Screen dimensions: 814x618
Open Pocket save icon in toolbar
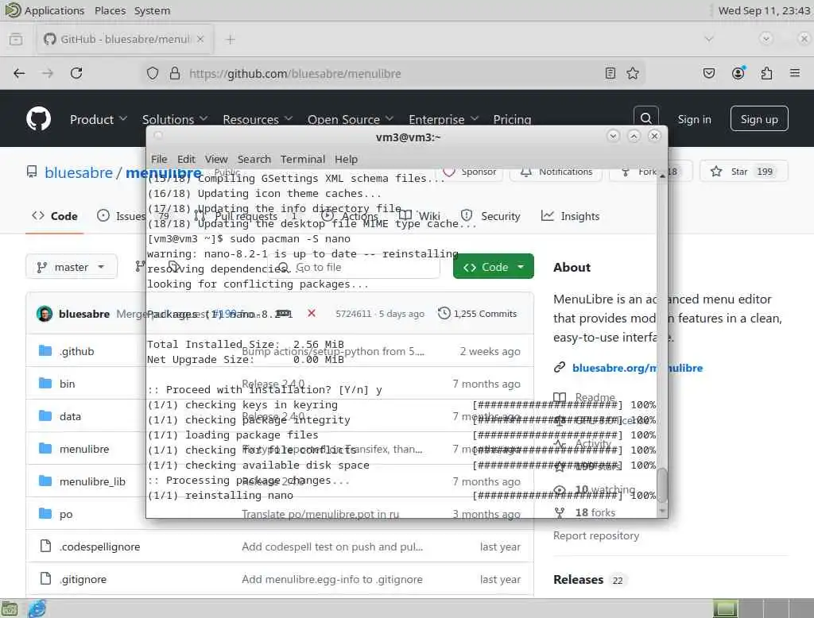pyautogui.click(x=709, y=73)
